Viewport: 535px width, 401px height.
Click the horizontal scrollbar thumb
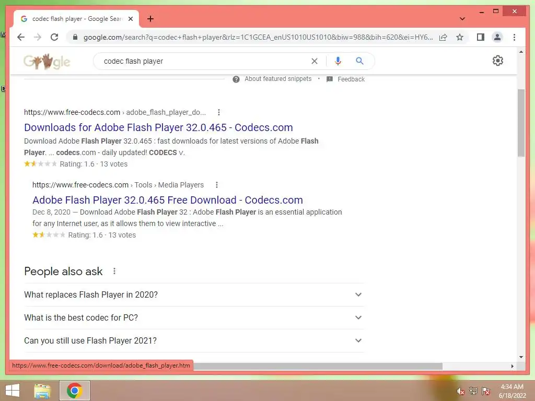coord(317,366)
